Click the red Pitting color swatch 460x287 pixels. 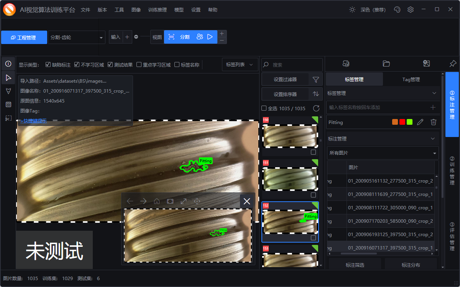pyautogui.click(x=402, y=122)
